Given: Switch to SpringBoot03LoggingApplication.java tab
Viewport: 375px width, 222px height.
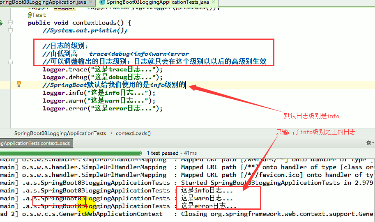Looking at the screenshot, I should coord(43,2).
